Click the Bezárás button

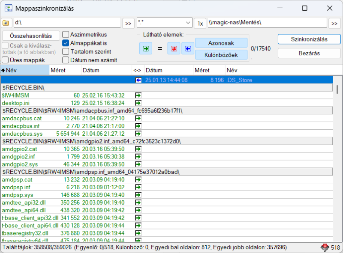(x=309, y=53)
